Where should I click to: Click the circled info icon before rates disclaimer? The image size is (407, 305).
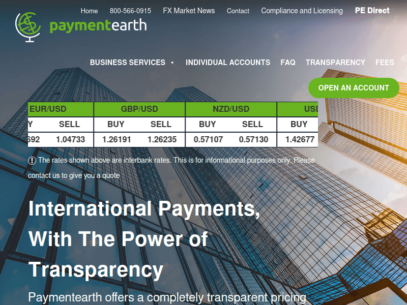32,160
